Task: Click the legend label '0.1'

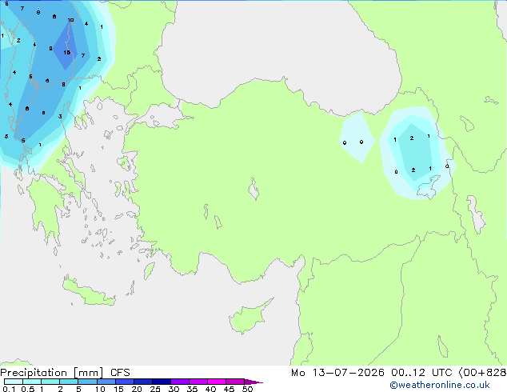Action: click(x=9, y=389)
